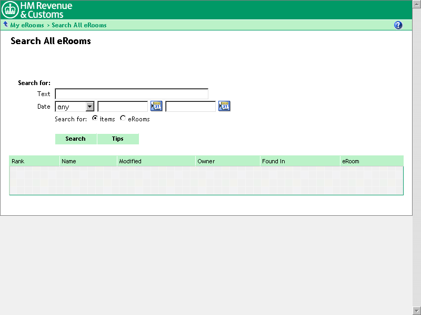Click the second date input field
This screenshot has width=421, height=315.
(x=191, y=107)
